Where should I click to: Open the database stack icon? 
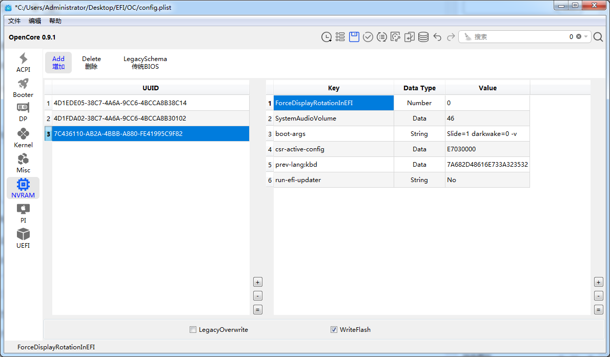point(423,37)
